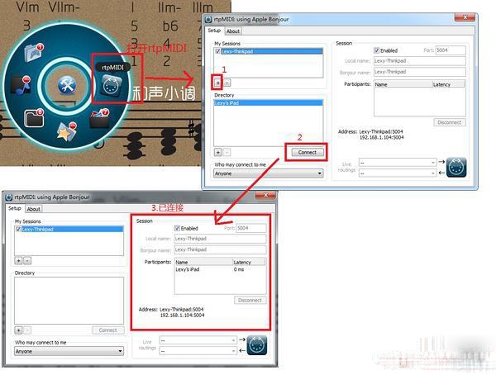Close the lower rtpMIDI window
This screenshot has height=375, width=496.
click(265, 195)
